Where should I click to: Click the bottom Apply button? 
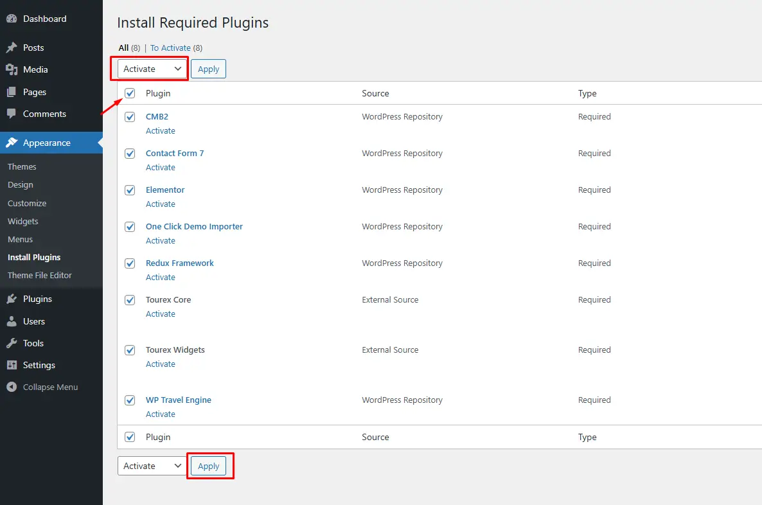point(208,466)
